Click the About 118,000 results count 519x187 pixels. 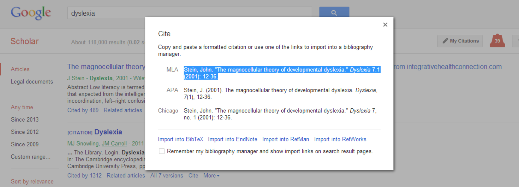[x=108, y=42]
